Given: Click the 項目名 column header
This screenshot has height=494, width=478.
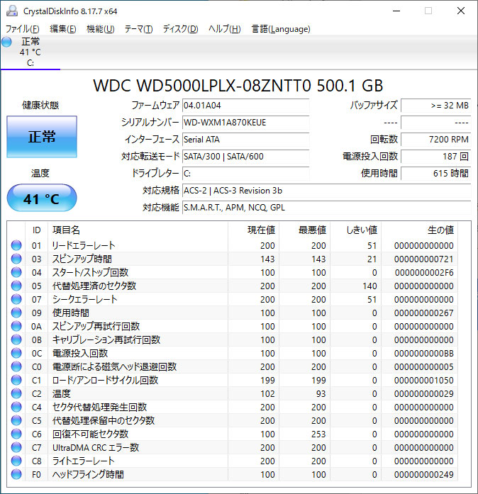Looking at the screenshot, I should click(x=66, y=230).
